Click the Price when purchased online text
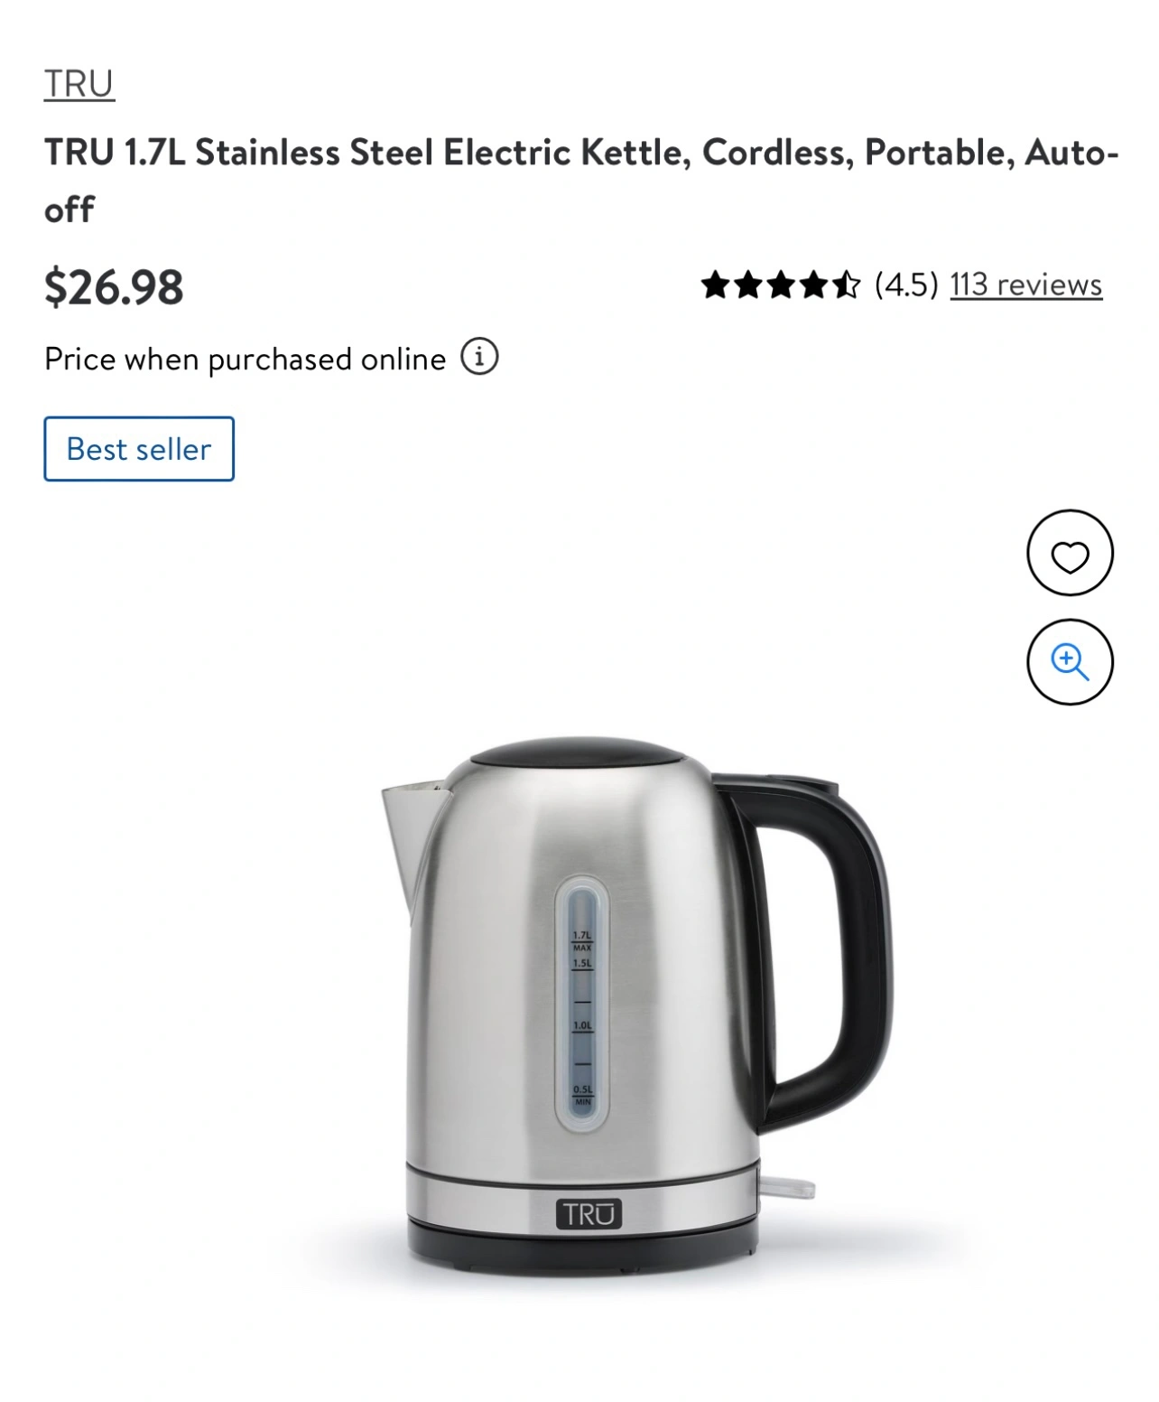 (246, 359)
